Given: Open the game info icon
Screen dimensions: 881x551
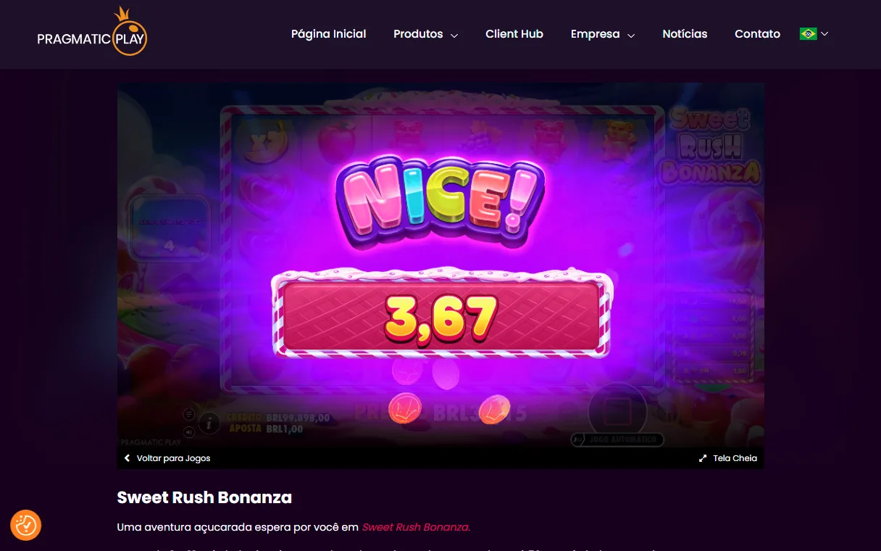Looking at the screenshot, I should (x=209, y=423).
